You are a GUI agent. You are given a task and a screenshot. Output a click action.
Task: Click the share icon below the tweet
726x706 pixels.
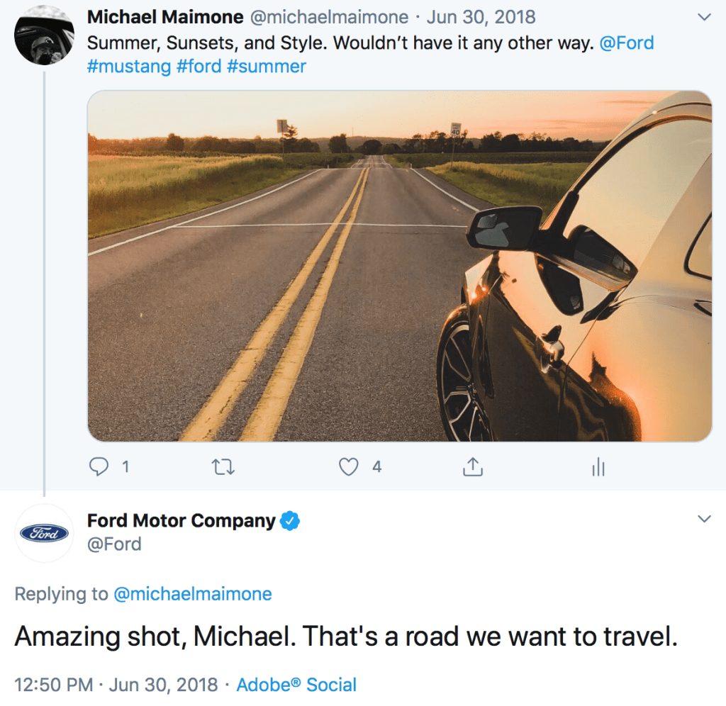[x=473, y=466]
